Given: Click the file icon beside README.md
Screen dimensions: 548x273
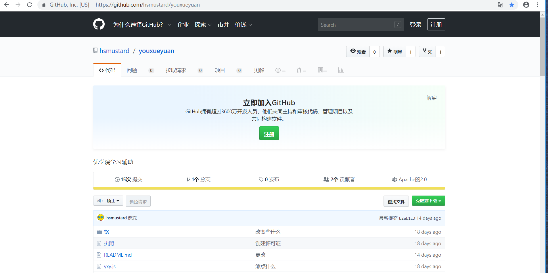Looking at the screenshot, I should point(99,255).
